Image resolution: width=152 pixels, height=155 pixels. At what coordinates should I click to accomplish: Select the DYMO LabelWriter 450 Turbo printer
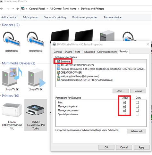pos(36,115)
